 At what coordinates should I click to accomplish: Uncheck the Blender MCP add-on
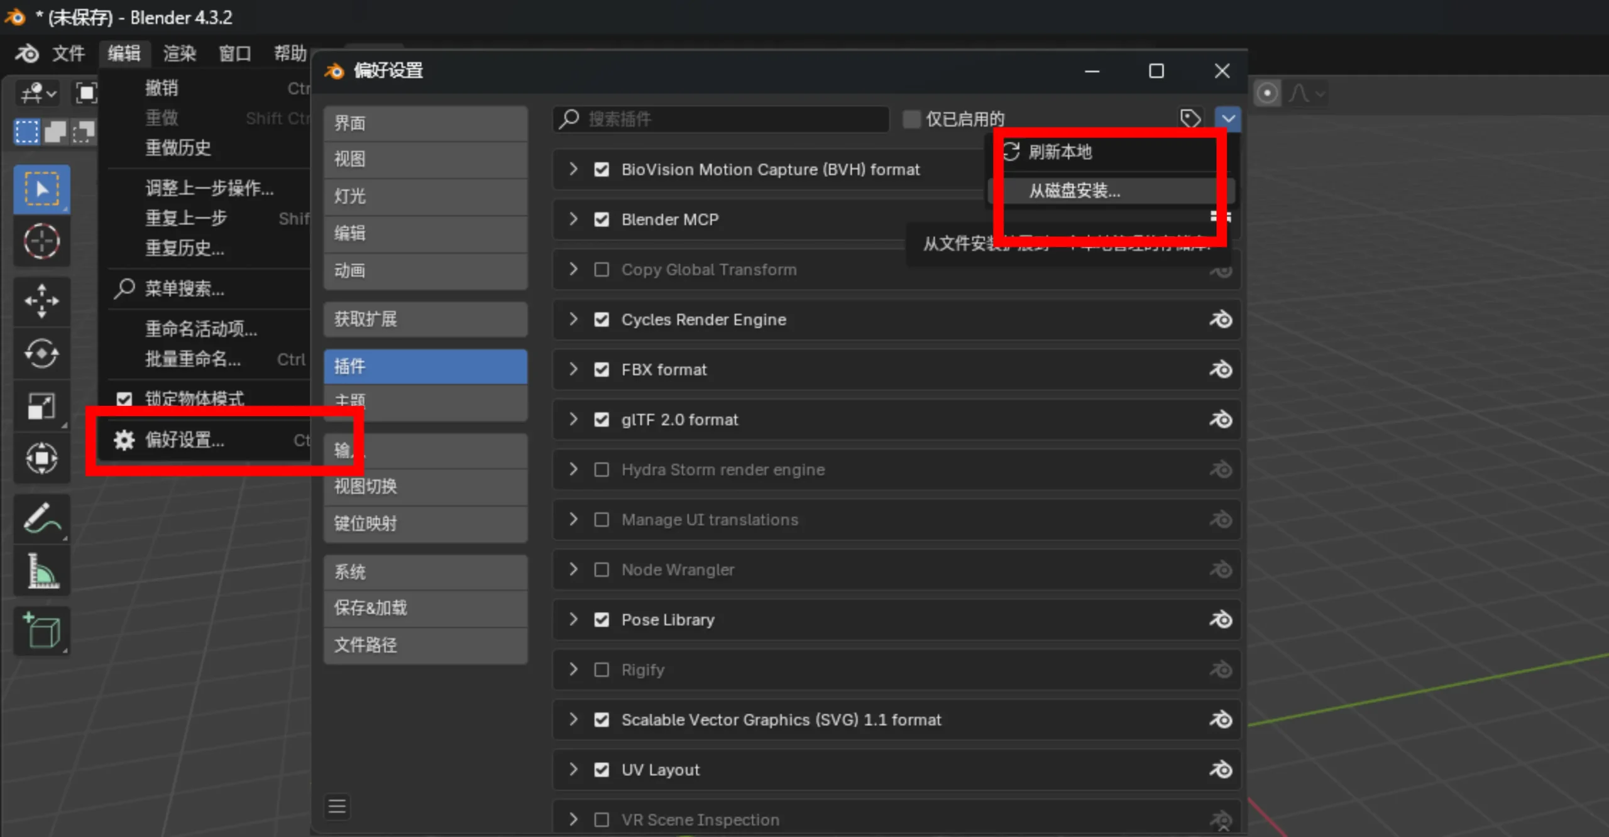(601, 219)
